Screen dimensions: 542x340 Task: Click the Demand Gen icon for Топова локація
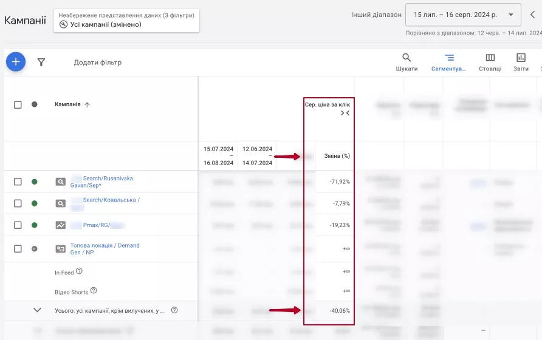tap(61, 249)
